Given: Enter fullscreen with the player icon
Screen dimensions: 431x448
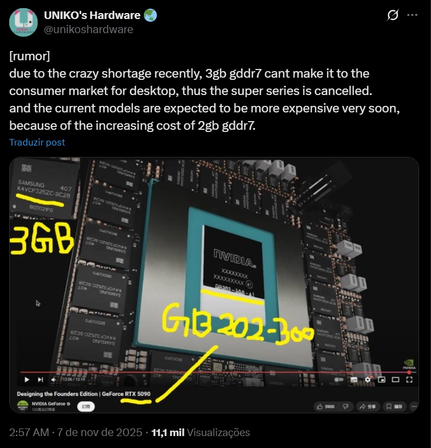Looking at the screenshot, I should (x=409, y=380).
